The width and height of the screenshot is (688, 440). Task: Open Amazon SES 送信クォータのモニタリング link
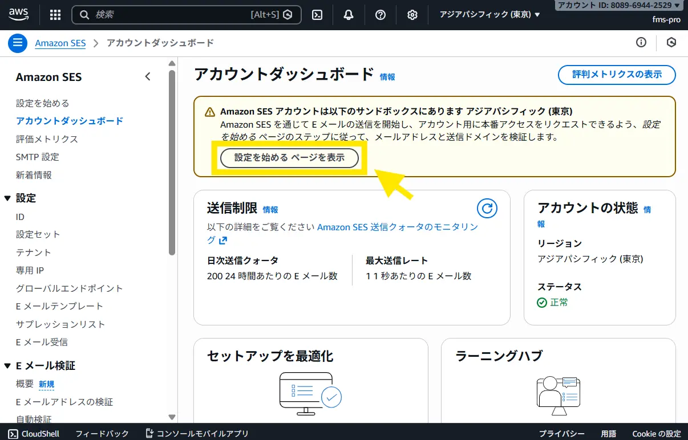(x=397, y=227)
